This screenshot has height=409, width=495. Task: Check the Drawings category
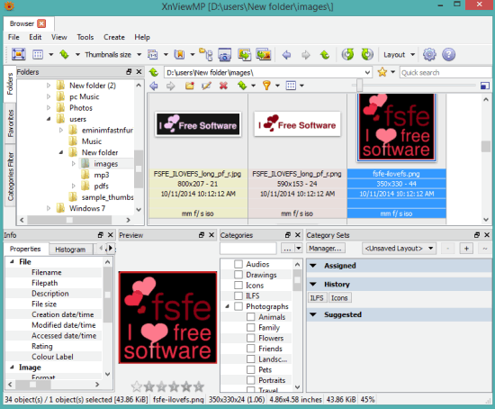(x=238, y=275)
